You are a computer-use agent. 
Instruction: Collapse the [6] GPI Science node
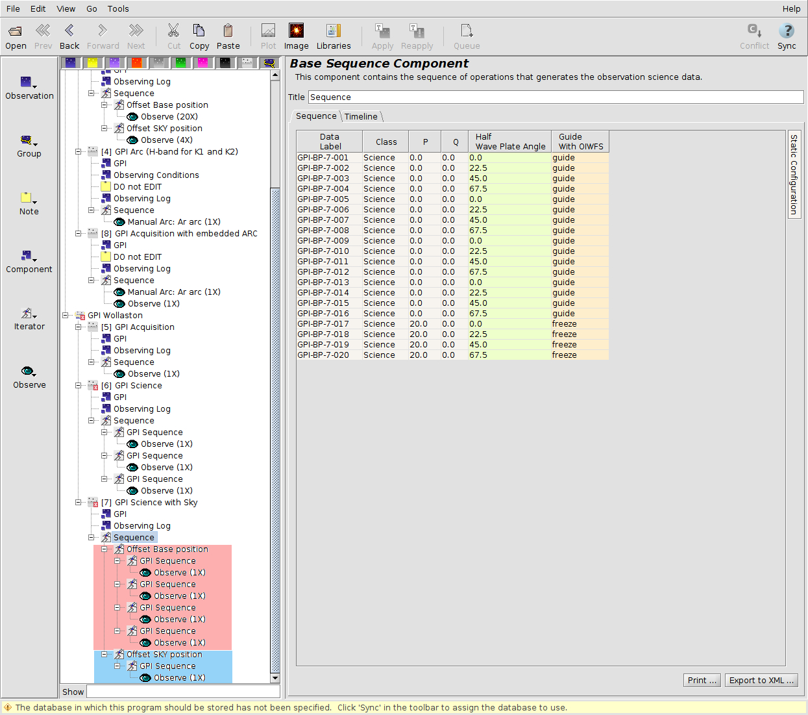tap(79, 386)
